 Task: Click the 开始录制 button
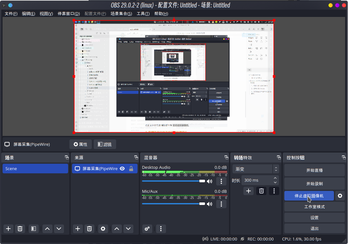(314, 184)
